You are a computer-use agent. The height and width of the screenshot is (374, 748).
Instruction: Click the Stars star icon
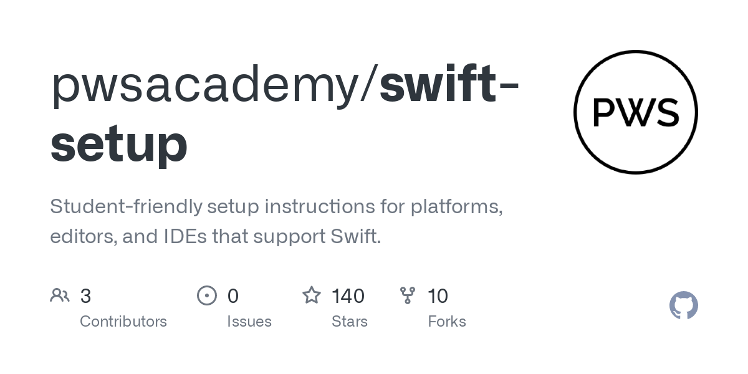point(312,295)
